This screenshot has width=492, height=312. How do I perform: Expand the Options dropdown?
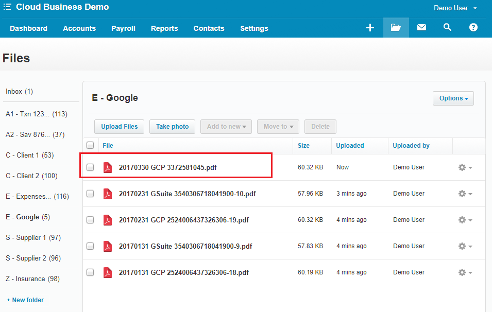pyautogui.click(x=453, y=98)
